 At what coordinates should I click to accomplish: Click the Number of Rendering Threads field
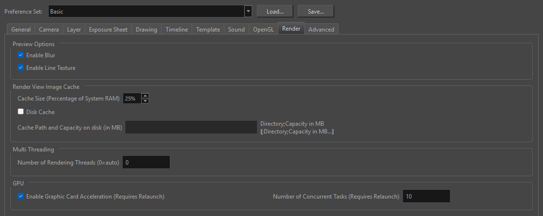click(146, 162)
